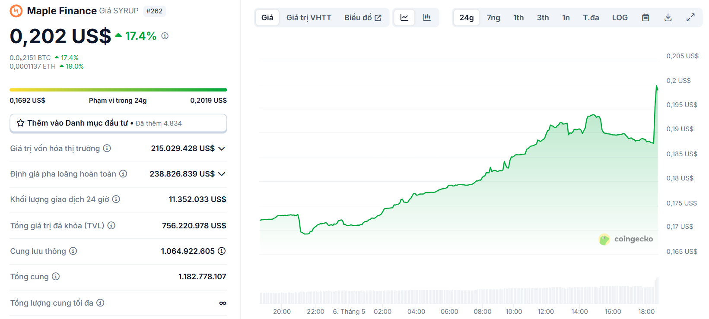
Task: Click 756.220.978 US$ TVL value
Action: (x=194, y=225)
